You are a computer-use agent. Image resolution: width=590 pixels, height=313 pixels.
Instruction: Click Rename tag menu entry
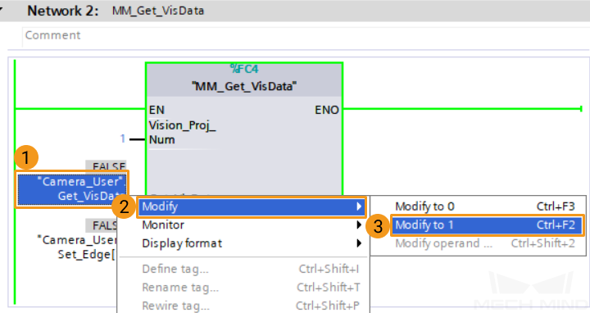click(x=252, y=288)
